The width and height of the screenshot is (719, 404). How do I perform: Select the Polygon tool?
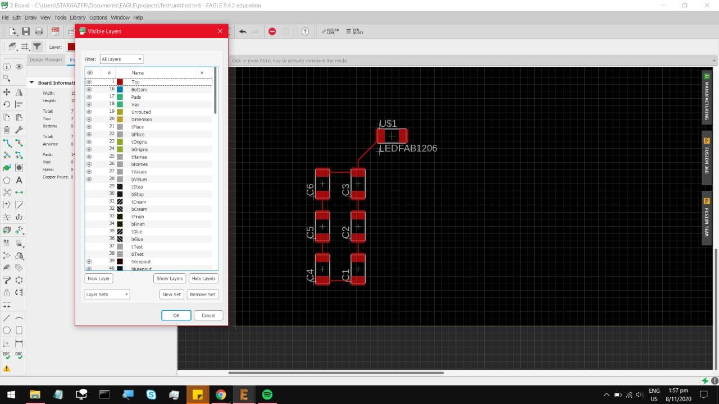(7, 180)
